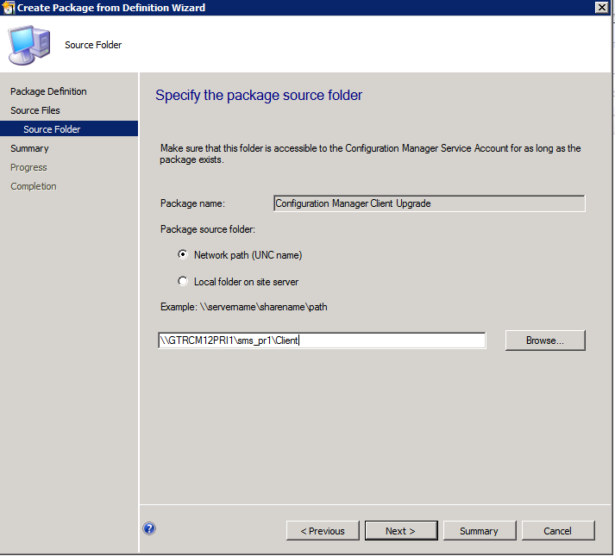
Task: Go to the Summary step in sidebar
Action: [29, 148]
